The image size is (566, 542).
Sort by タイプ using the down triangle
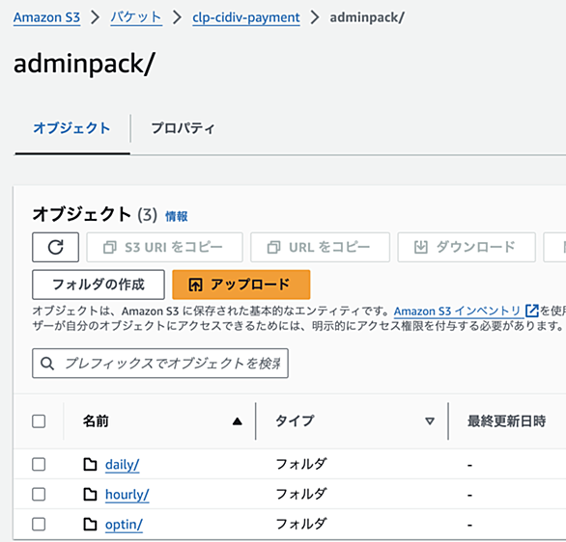[x=430, y=420]
